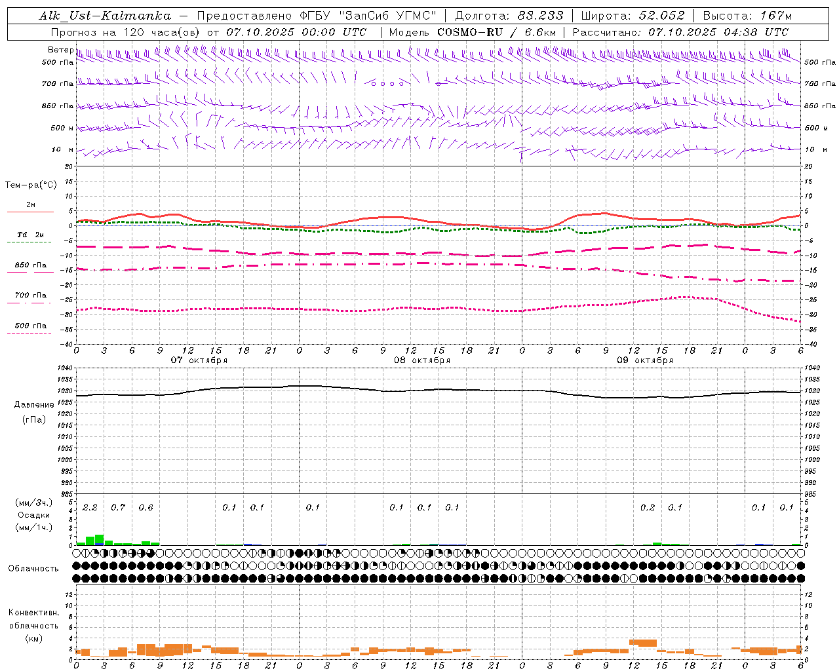Click the pink dotted 500 гПа legend line
839x671 pixels.
pyautogui.click(x=29, y=334)
